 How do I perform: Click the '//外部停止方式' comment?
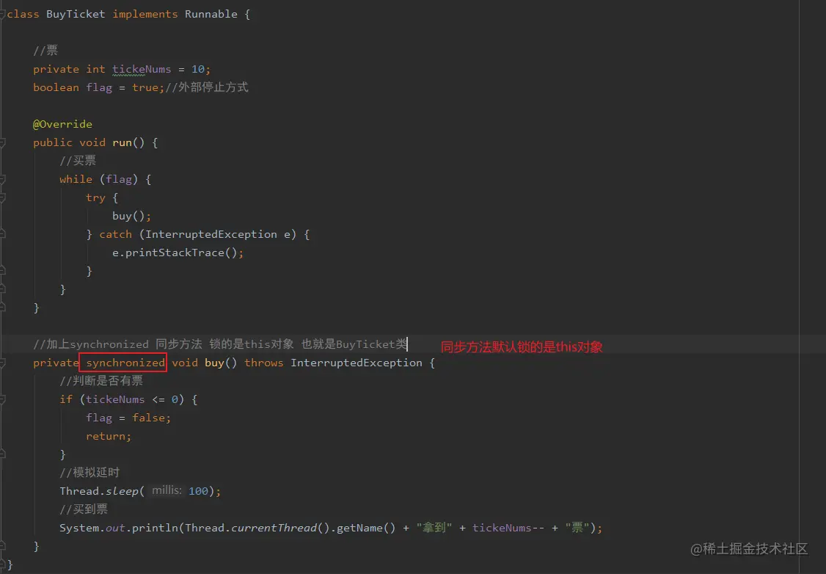tap(207, 87)
